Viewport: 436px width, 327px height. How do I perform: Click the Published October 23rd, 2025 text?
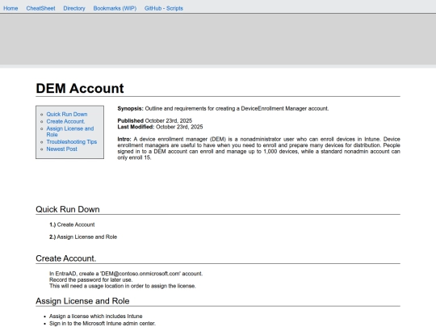coord(154,120)
